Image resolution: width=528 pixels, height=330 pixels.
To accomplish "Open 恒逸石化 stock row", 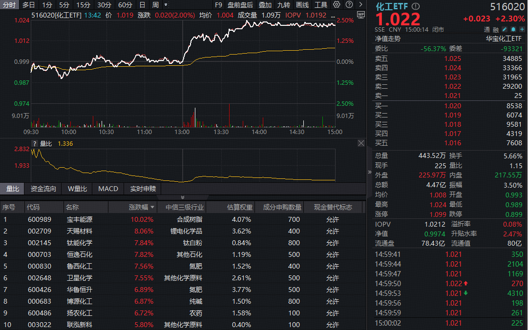I will 183,254.
